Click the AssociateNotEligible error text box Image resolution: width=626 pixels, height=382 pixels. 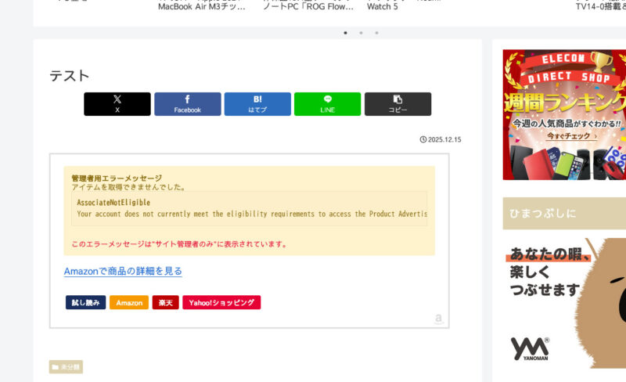(x=249, y=208)
